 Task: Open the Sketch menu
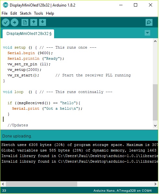(x=25, y=13)
